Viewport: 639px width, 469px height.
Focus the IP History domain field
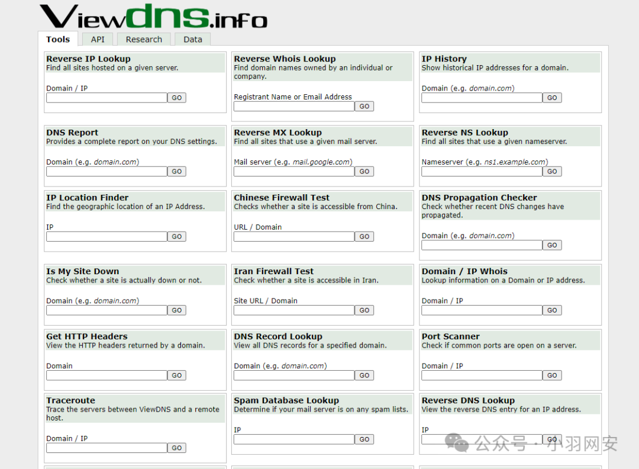(482, 98)
